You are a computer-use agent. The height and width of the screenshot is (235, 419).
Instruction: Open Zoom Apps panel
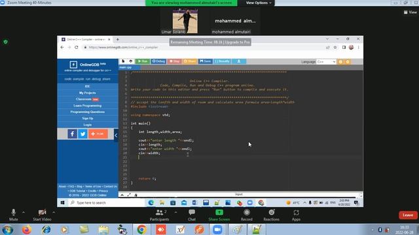(296, 215)
